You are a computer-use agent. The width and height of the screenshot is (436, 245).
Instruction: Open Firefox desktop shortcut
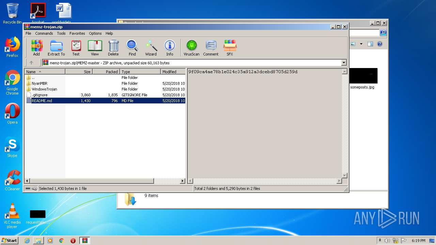click(12, 47)
